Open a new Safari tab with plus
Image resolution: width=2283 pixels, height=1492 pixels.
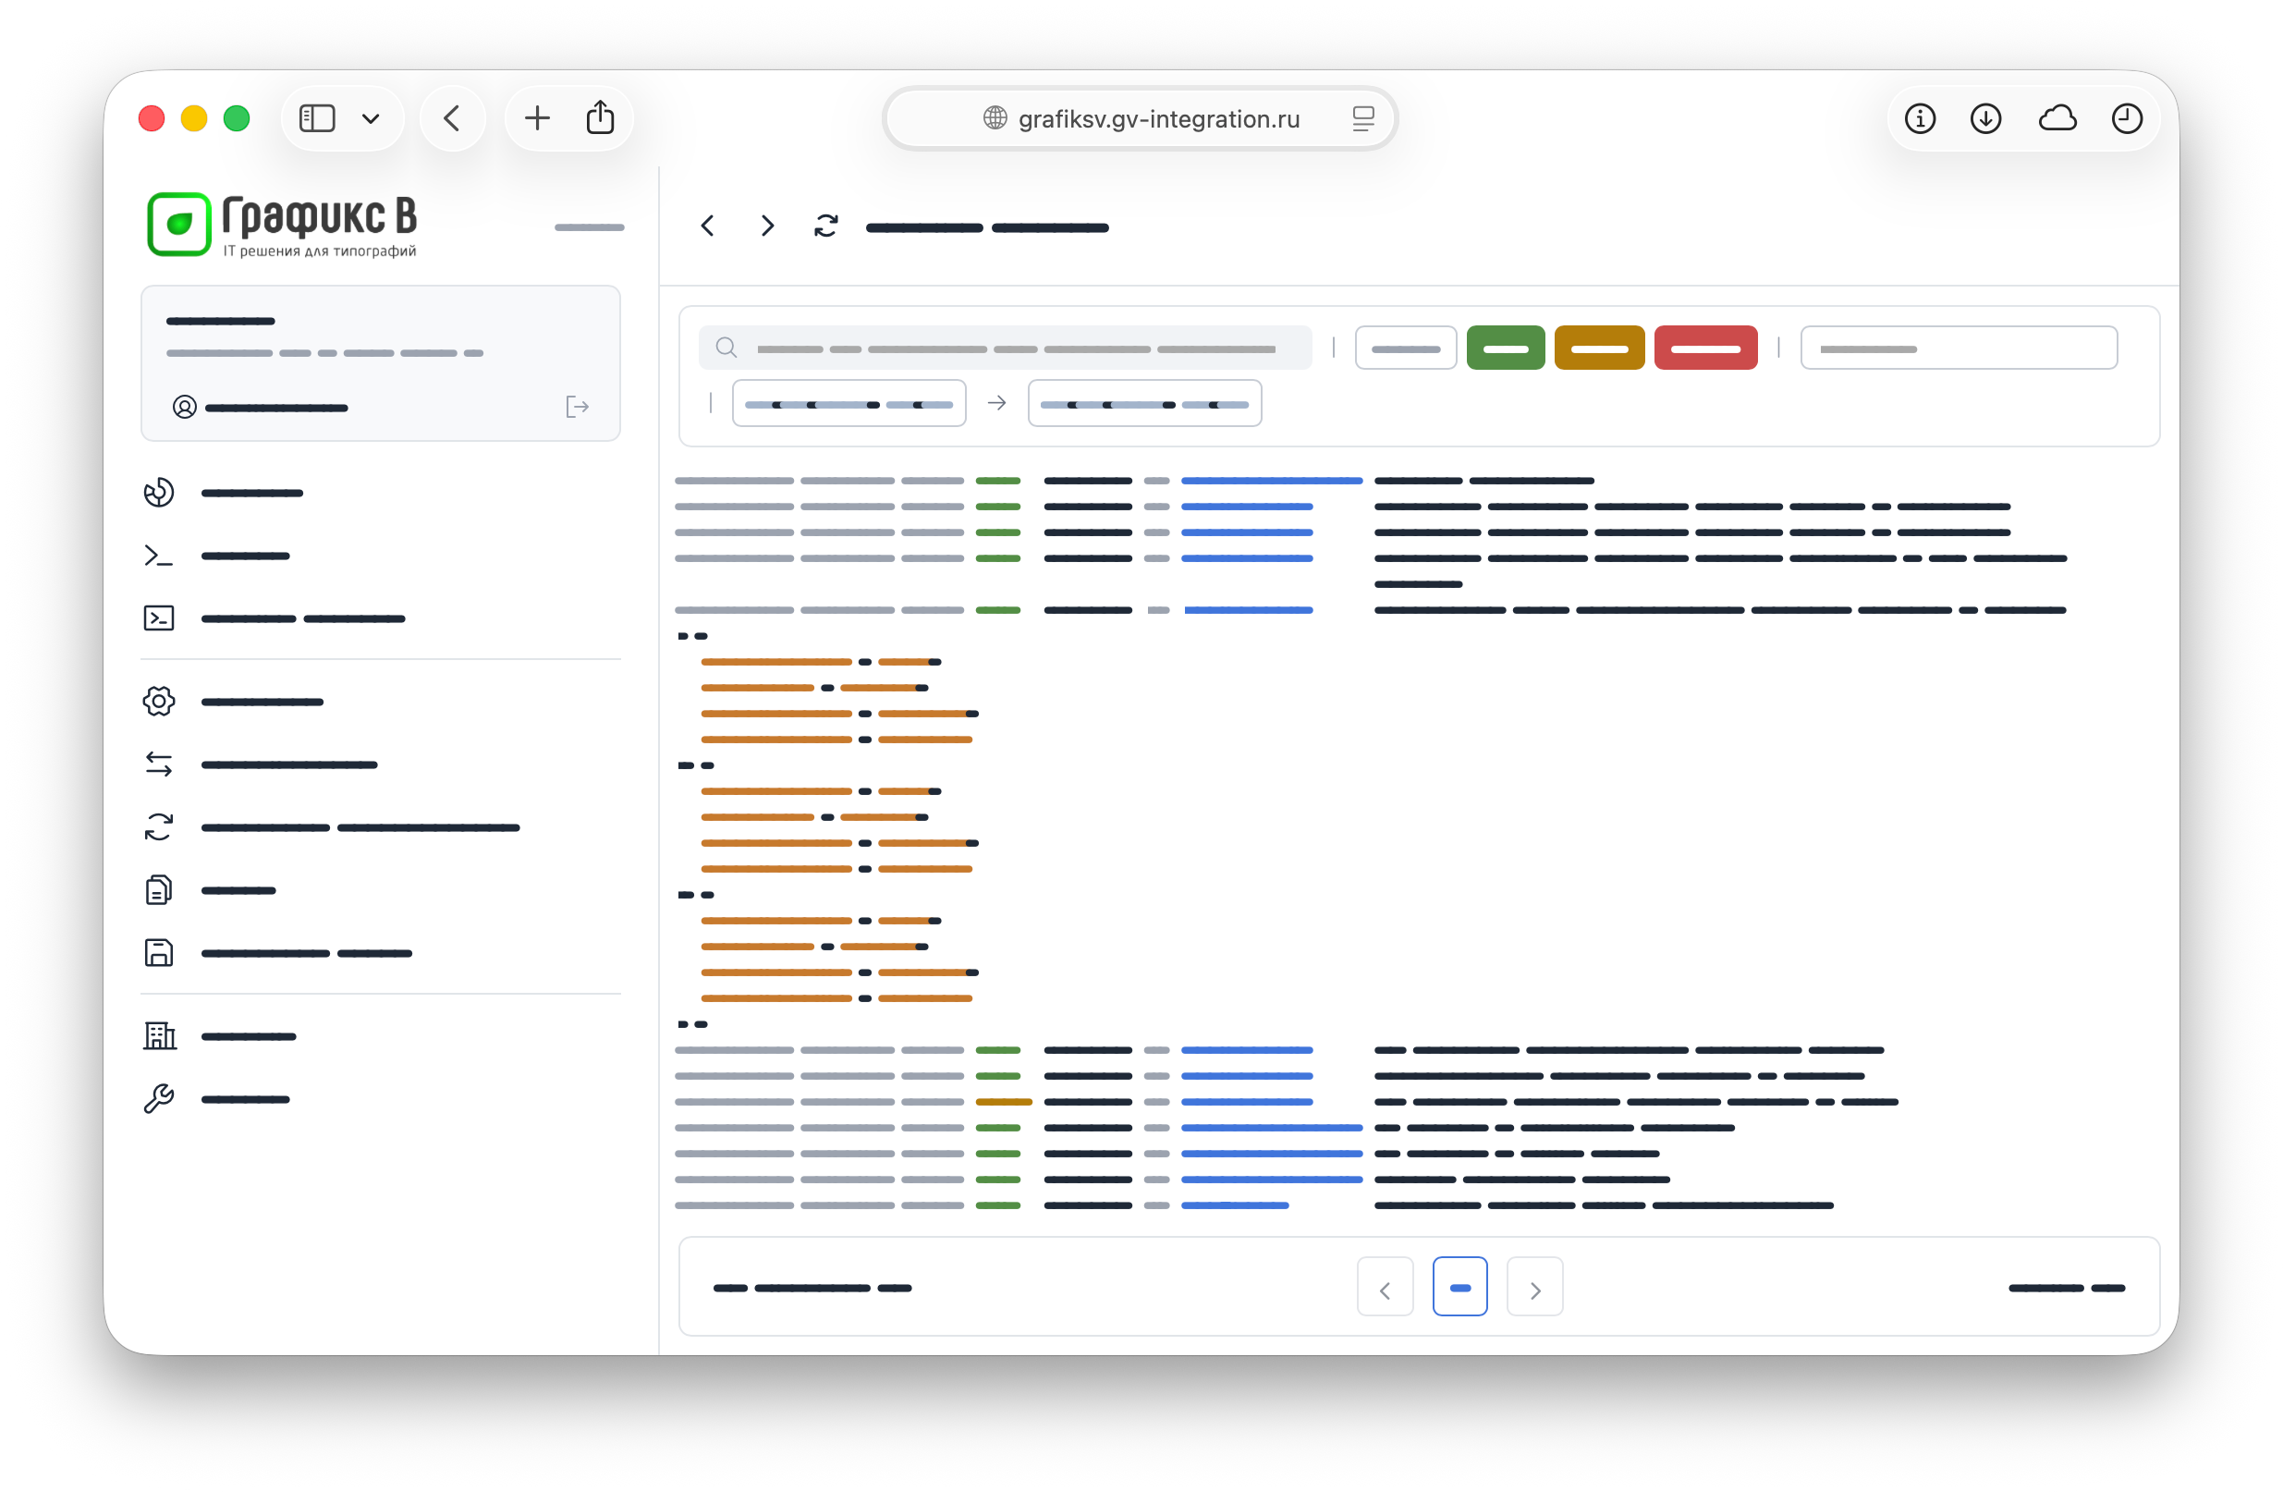tap(538, 118)
